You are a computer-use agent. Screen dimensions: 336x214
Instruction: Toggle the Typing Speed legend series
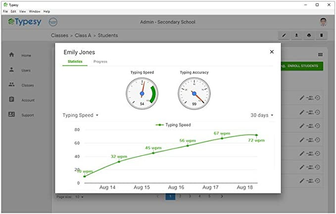click(x=173, y=125)
